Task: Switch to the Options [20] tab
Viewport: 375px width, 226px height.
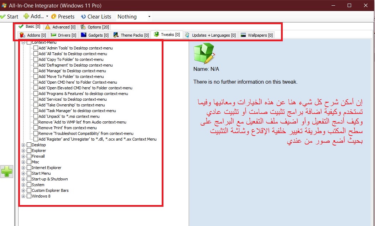Action: click(x=95, y=27)
